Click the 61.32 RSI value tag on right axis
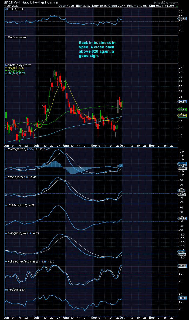 182,18
